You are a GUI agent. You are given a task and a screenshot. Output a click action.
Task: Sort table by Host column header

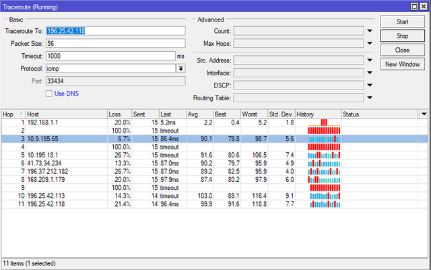tap(66, 114)
